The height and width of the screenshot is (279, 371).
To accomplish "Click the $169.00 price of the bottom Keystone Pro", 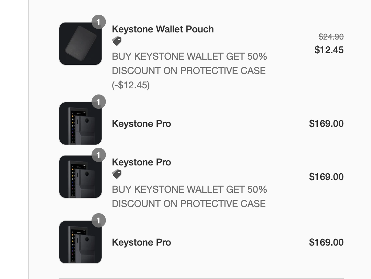I will [326, 242].
